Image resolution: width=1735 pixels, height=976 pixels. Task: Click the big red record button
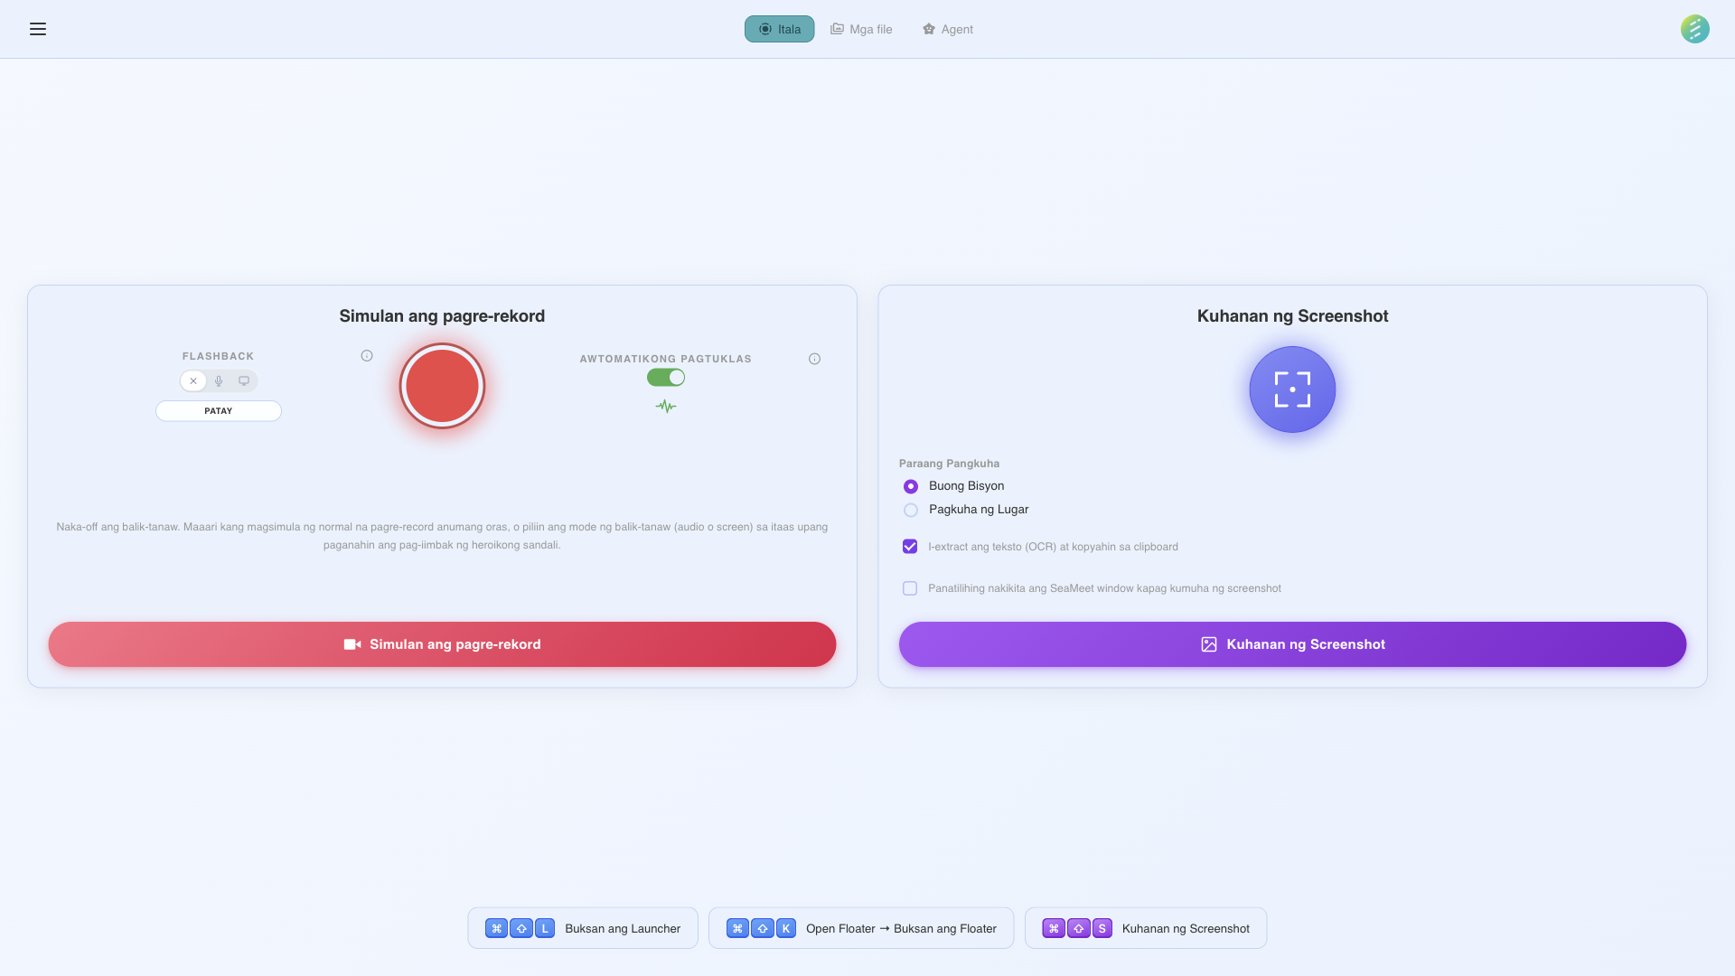(x=442, y=386)
